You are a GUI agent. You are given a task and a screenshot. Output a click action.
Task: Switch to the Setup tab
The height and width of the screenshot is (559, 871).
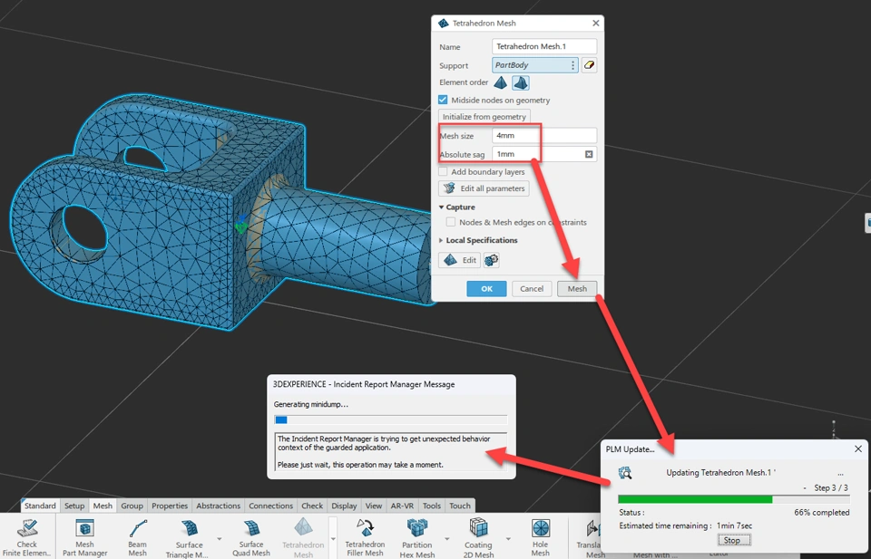74,506
